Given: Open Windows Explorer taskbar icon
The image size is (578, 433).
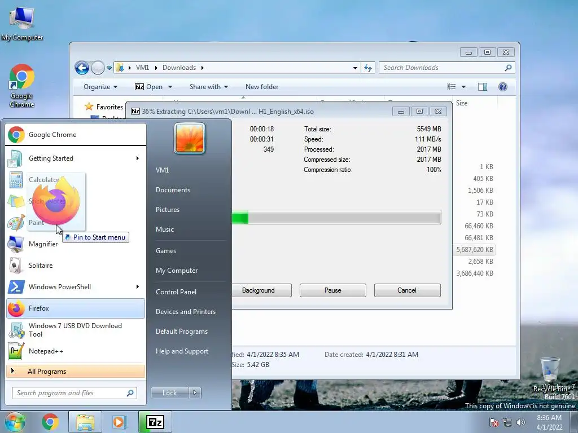Looking at the screenshot, I should tap(85, 422).
